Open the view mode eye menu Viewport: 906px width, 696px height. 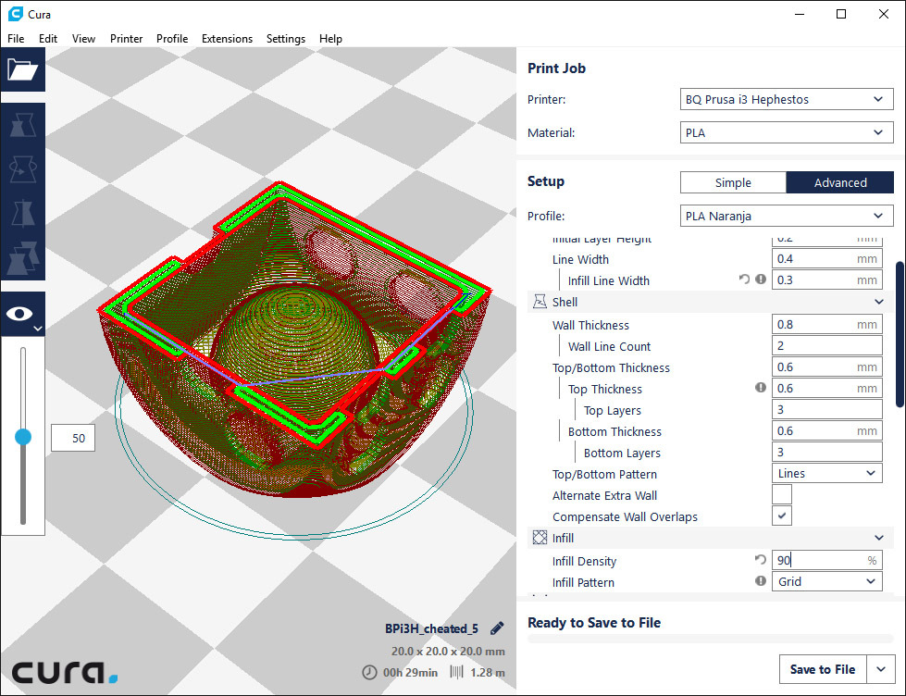point(23,315)
